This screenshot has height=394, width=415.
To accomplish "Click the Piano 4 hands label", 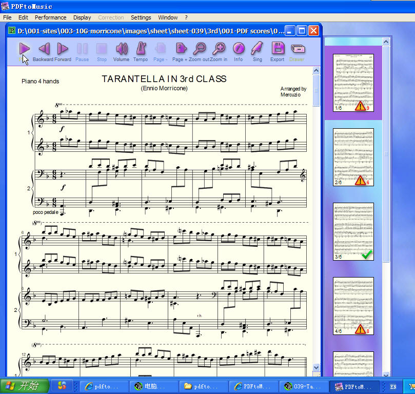I will 40,81.
